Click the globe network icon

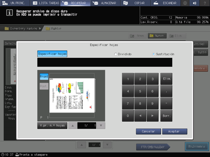point(185,3)
